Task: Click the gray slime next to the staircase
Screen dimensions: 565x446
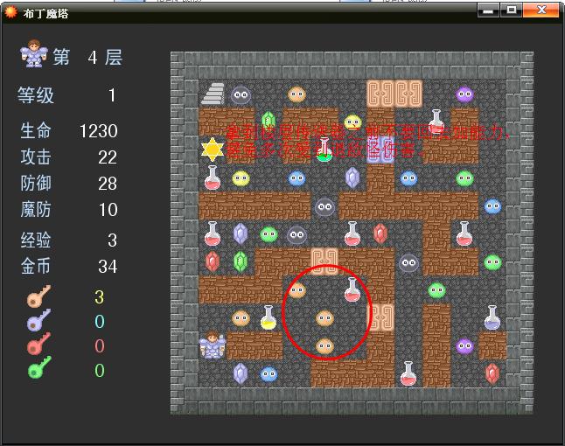Action: click(x=241, y=95)
